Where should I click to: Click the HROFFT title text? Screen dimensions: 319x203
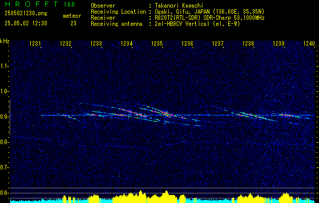[x=31, y=4]
